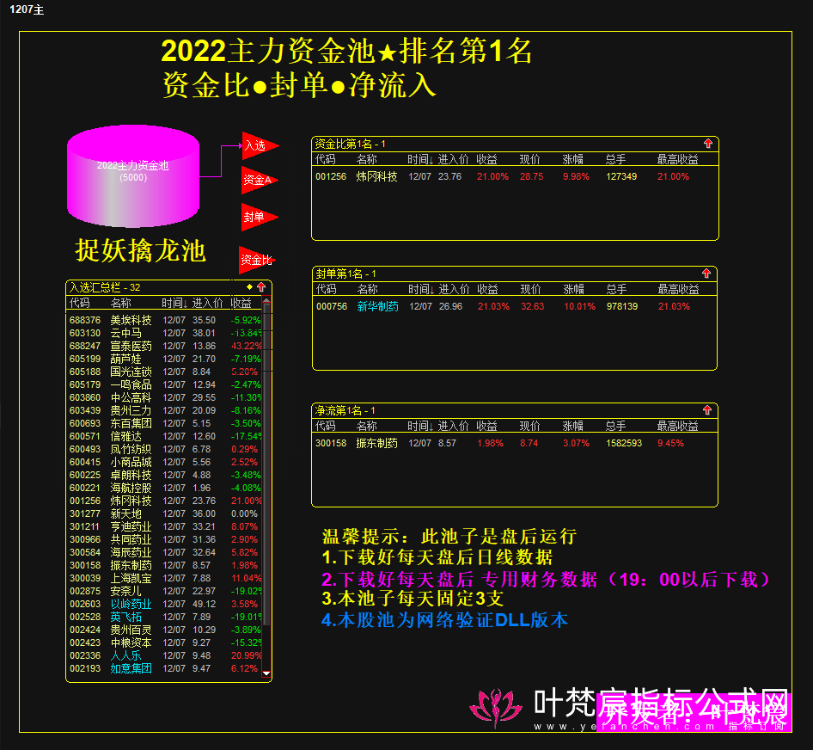The height and width of the screenshot is (750, 813).
Task: Click the red 封单 arrow flag
Action: [260, 217]
